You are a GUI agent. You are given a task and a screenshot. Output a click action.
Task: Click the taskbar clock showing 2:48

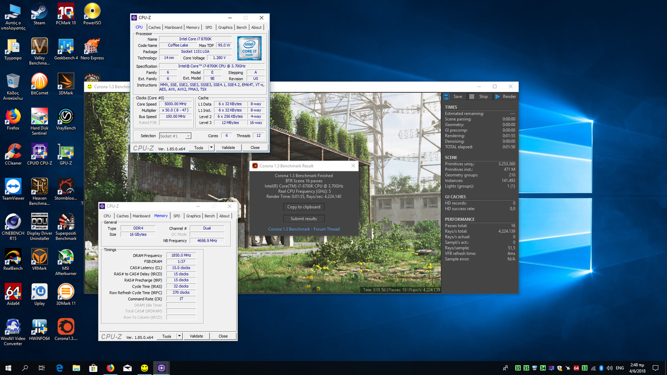click(638, 368)
